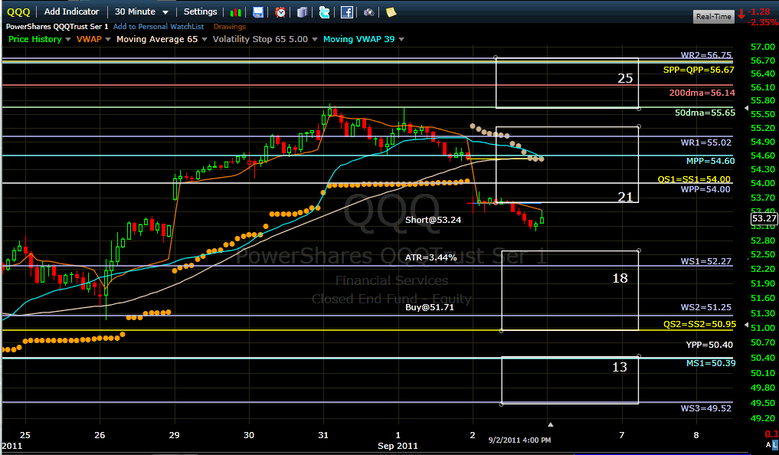Click the Add to Personal WatchList link
Image resolution: width=779 pixels, height=455 pixels.
159,26
